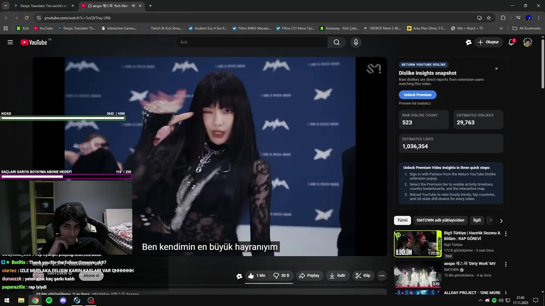The image size is (545, 306).
Task: Open the All Bookmarks folder
Action: pyautogui.click(x=527, y=28)
